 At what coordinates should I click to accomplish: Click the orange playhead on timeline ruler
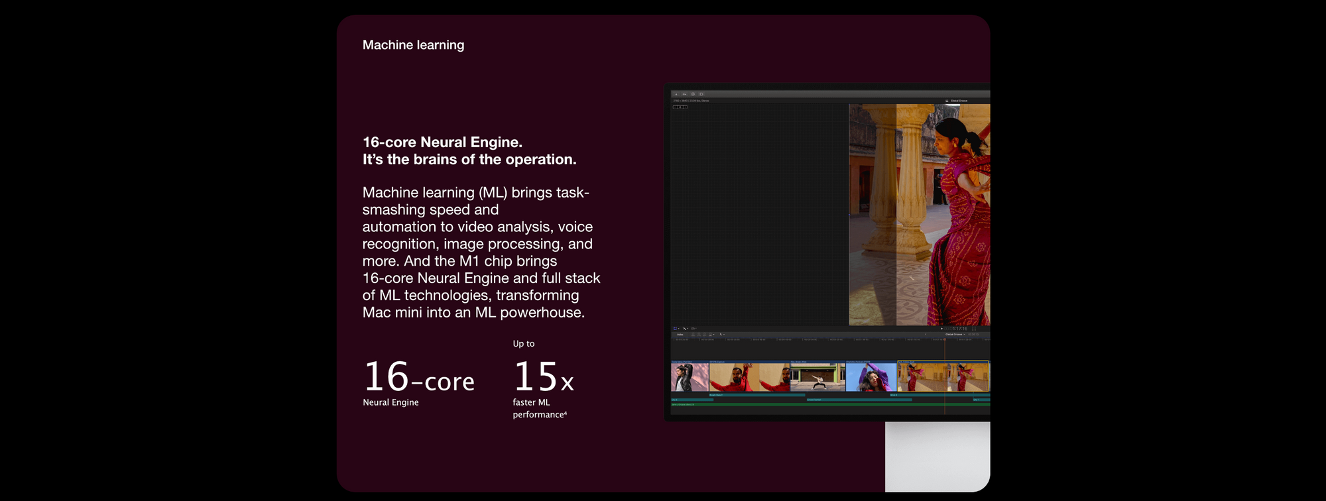(x=945, y=340)
